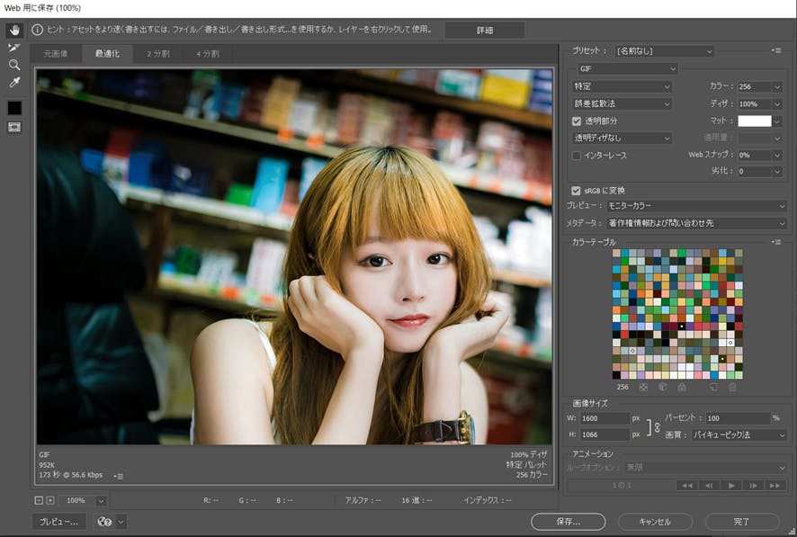Click the lock color icon under color table
The width and height of the screenshot is (797, 537).
(682, 387)
